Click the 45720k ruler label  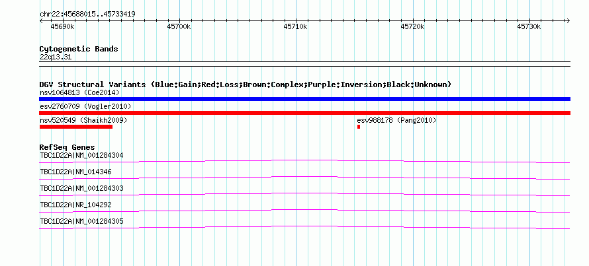(x=412, y=26)
